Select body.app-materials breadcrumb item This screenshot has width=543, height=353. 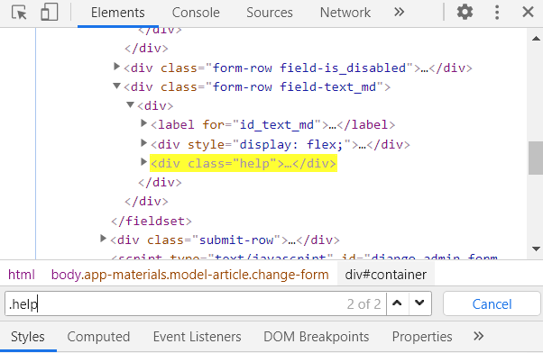189,275
